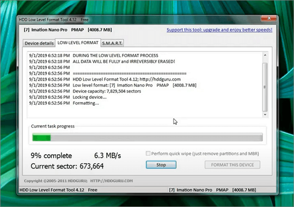
Task: Click the Current sector 673,664 readout
Action: coord(68,166)
